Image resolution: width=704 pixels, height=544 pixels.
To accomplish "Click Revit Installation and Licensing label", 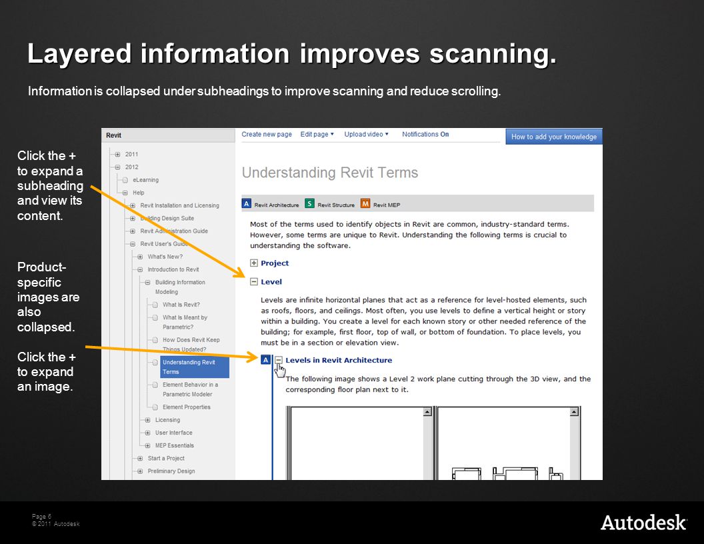I will (179, 205).
